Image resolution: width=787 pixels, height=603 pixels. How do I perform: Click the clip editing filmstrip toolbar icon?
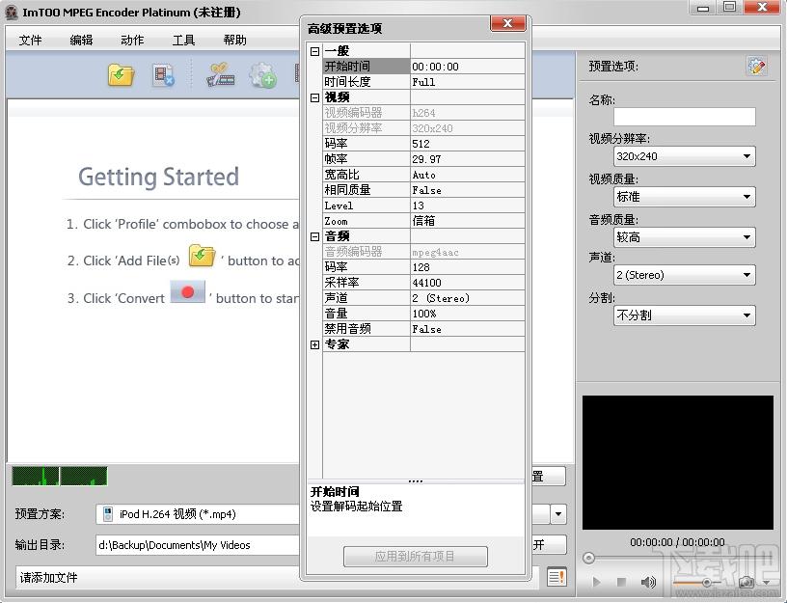click(221, 76)
